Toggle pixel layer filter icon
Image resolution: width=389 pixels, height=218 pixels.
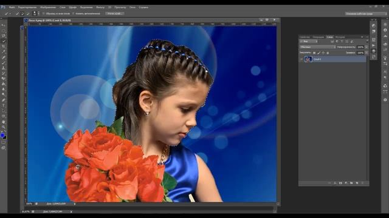[x=332, y=41]
